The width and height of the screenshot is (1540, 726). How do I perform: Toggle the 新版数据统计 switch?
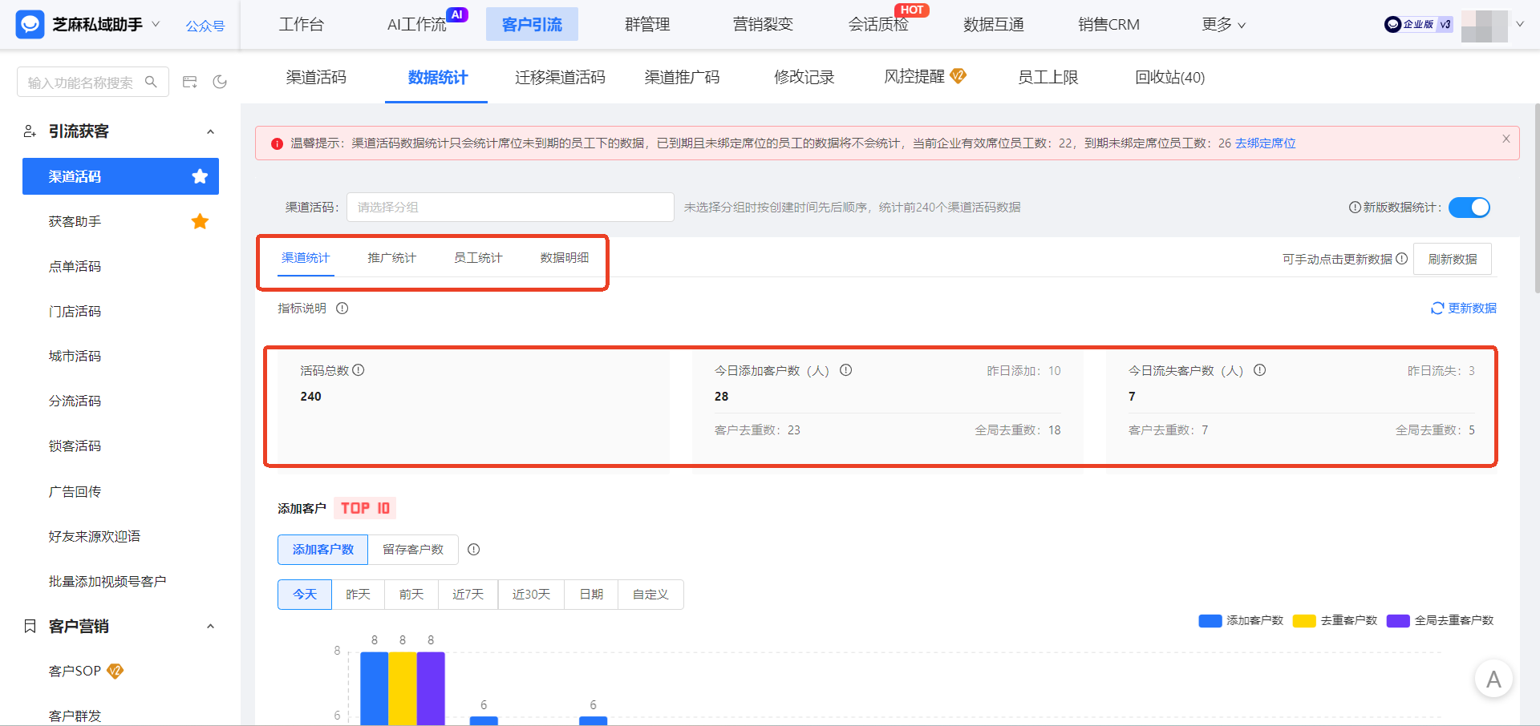pyautogui.click(x=1469, y=208)
